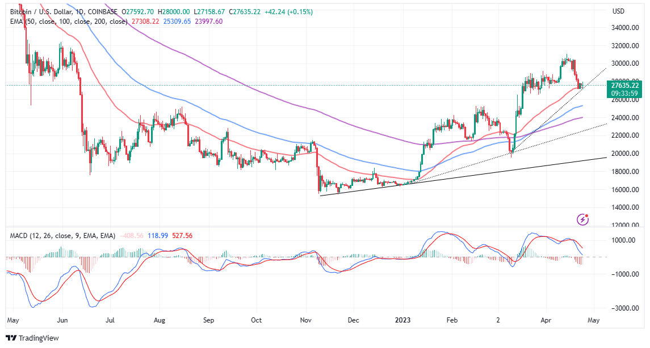Click the EMA 200 value 23997.60

(x=208, y=22)
